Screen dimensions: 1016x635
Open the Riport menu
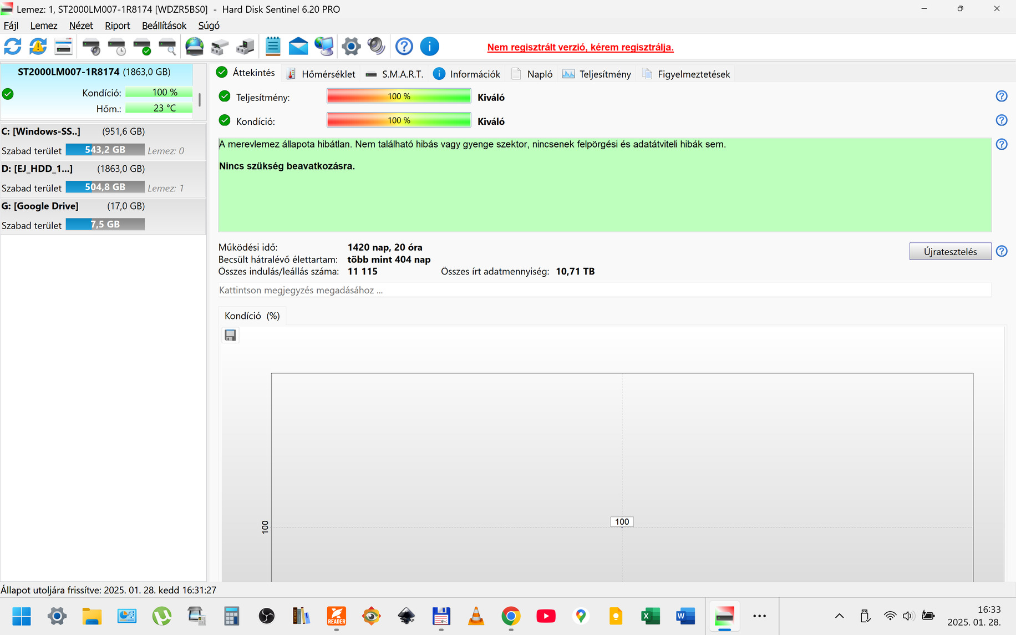pyautogui.click(x=118, y=26)
